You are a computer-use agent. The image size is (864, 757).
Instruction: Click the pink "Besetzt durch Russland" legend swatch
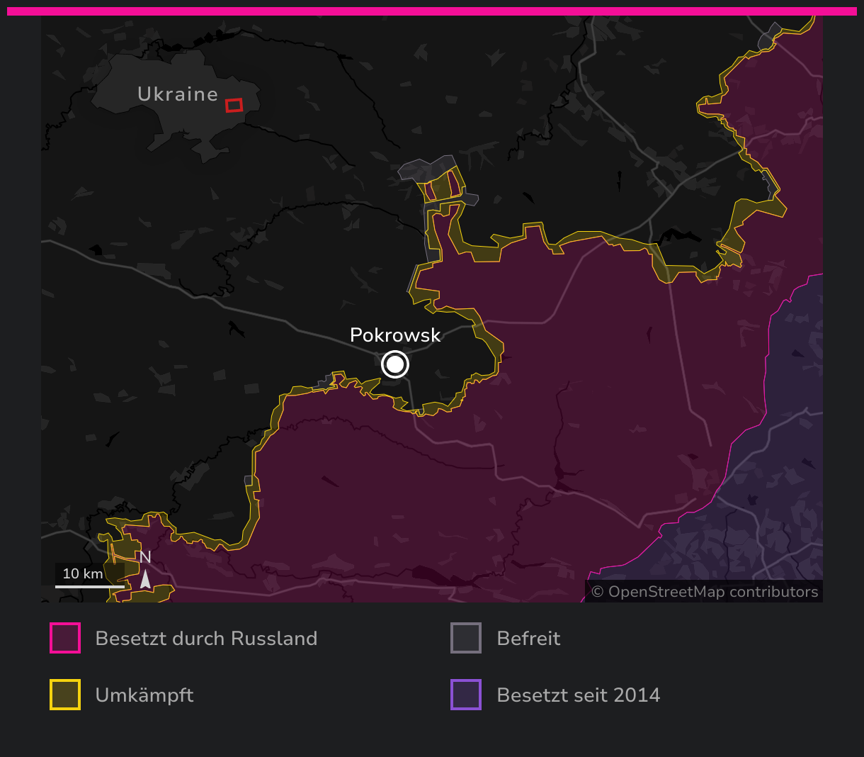coord(65,638)
